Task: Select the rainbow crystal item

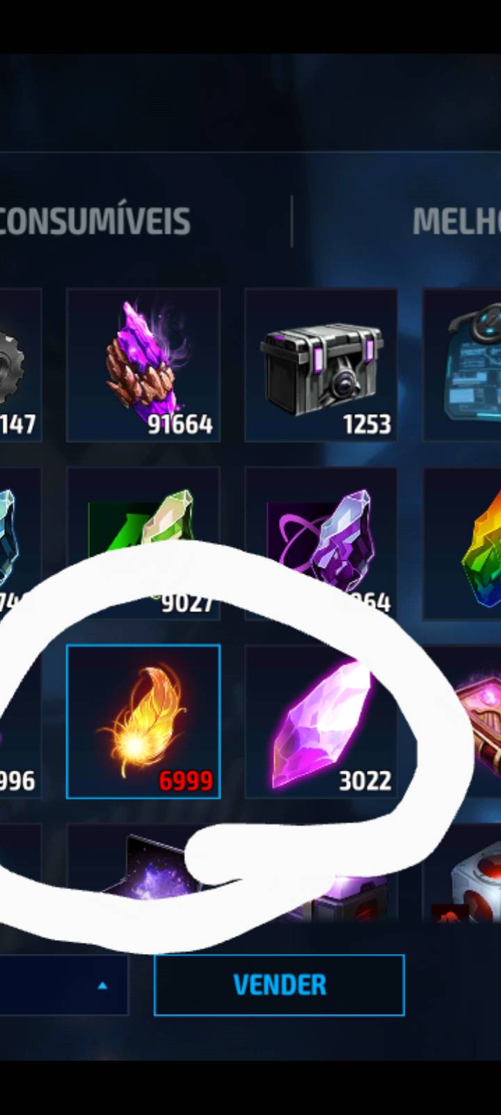Action: 462,544
